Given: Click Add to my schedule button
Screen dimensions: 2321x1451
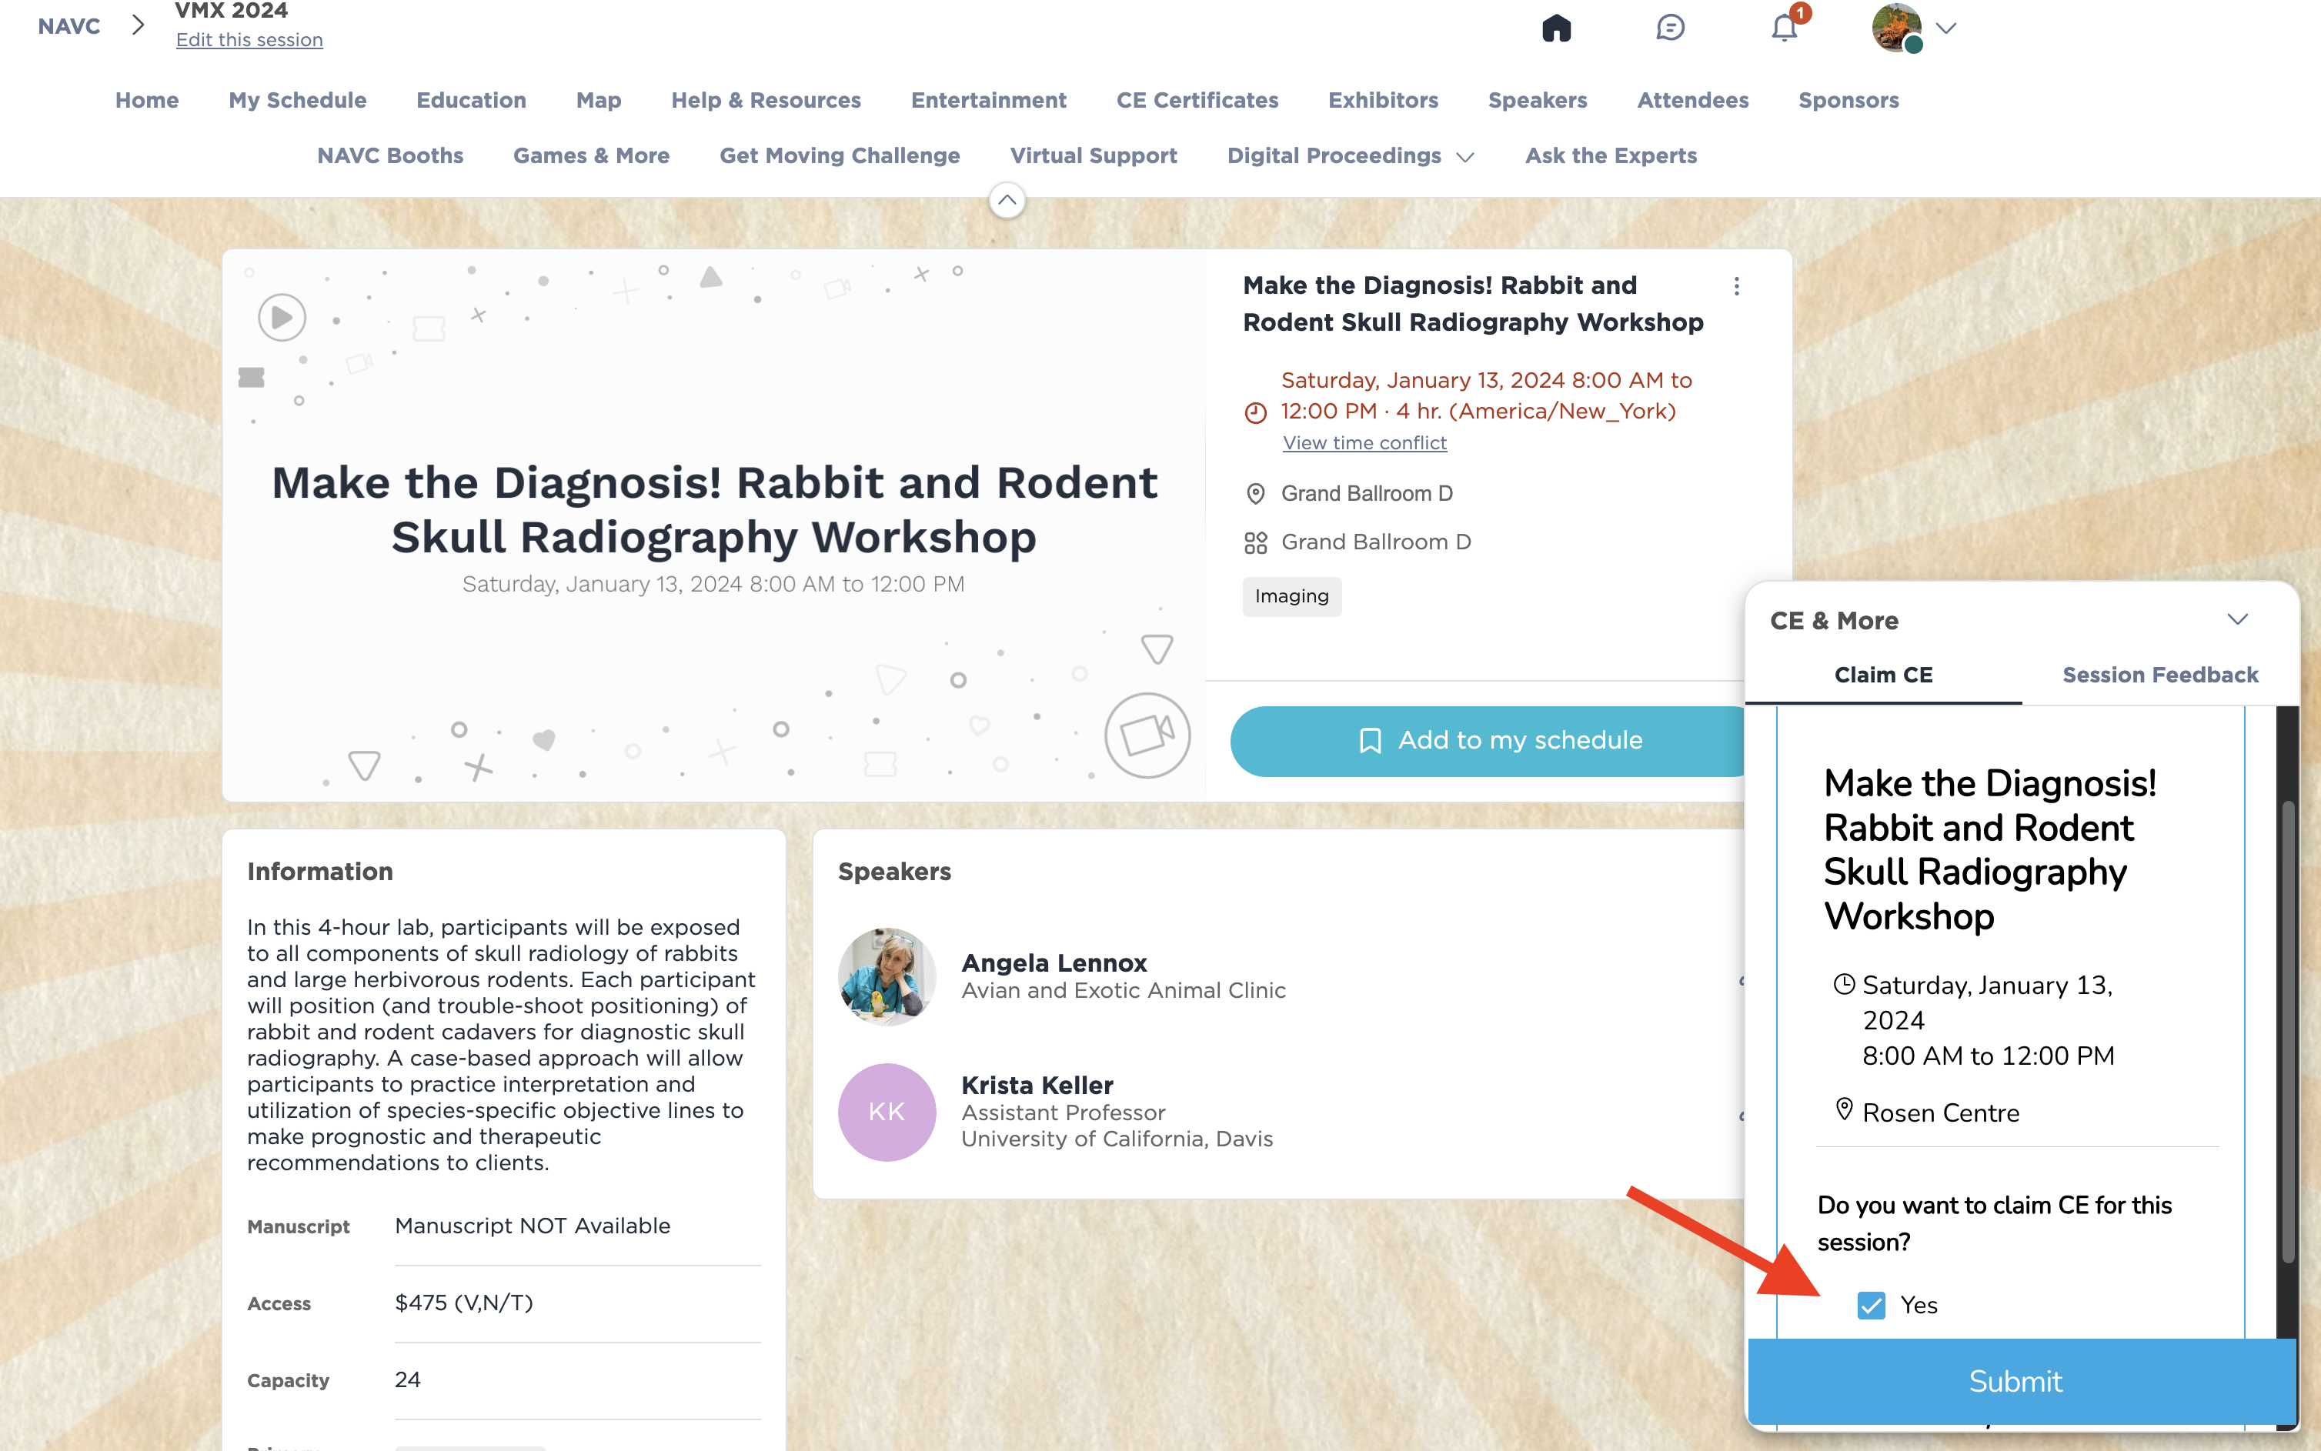Looking at the screenshot, I should pos(1498,741).
